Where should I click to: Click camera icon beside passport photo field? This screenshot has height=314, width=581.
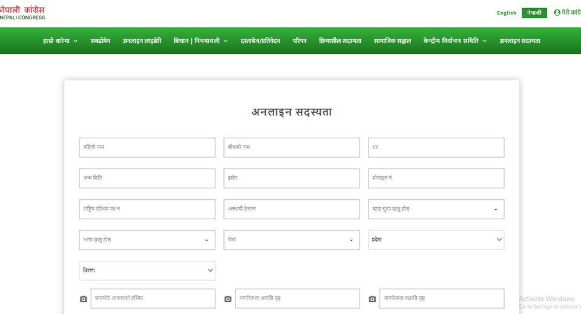[x=84, y=299]
